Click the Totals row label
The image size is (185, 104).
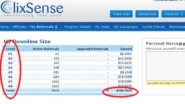pyautogui.click(x=10, y=90)
